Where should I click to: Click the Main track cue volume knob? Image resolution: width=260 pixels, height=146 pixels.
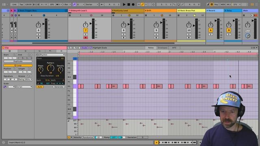click(247, 36)
